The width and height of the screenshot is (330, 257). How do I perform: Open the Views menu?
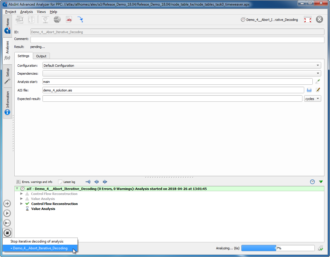[x=41, y=12]
